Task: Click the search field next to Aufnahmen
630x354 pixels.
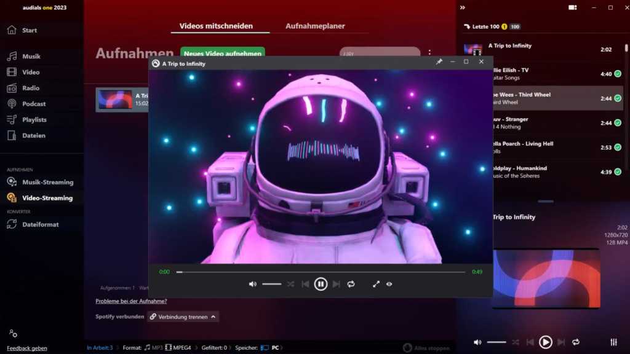Action: coord(380,53)
